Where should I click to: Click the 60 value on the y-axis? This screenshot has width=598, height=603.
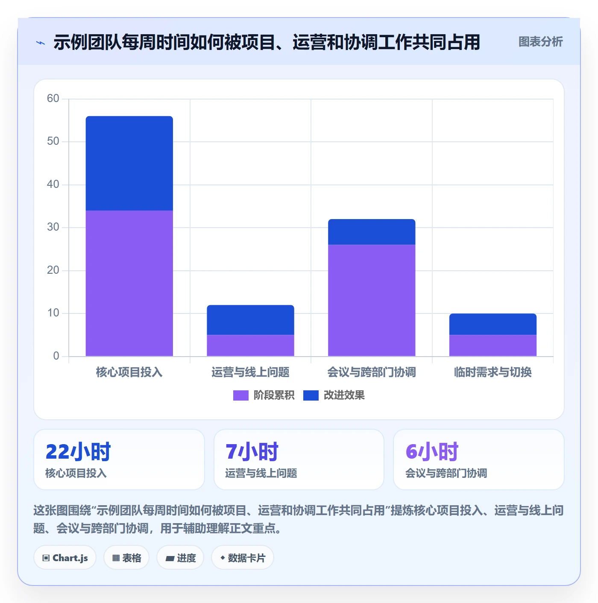click(53, 99)
